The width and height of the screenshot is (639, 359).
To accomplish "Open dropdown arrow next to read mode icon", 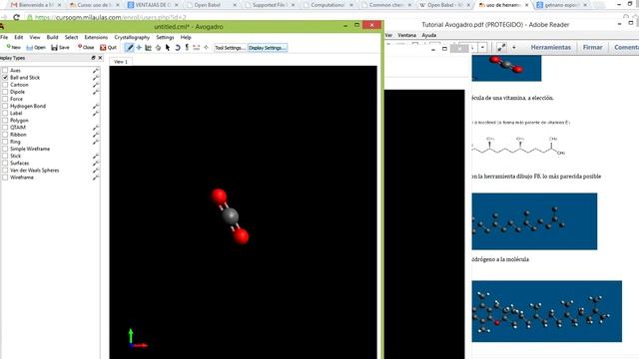I will (x=513, y=47).
